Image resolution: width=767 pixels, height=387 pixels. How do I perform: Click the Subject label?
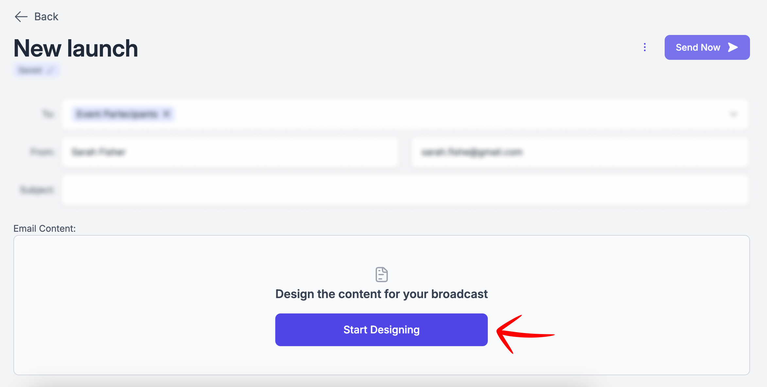pyautogui.click(x=37, y=190)
